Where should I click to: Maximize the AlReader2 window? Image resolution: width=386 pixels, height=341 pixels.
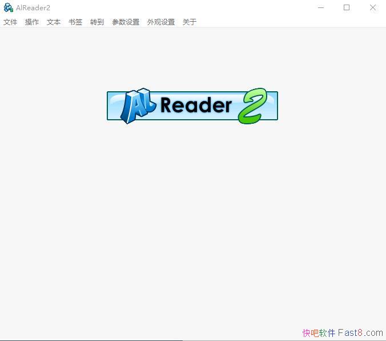tap(347, 7)
